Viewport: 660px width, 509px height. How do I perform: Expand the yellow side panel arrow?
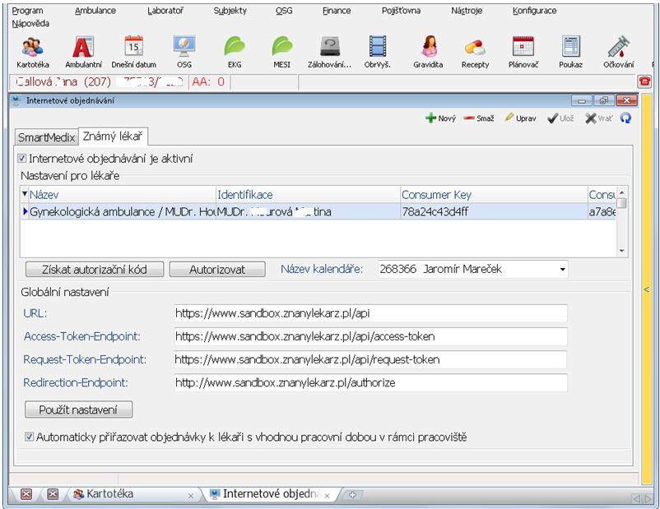647,289
